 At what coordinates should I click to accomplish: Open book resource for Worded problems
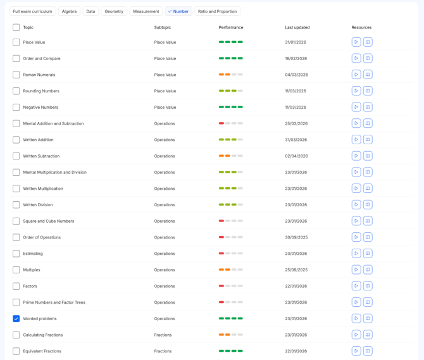point(368,318)
